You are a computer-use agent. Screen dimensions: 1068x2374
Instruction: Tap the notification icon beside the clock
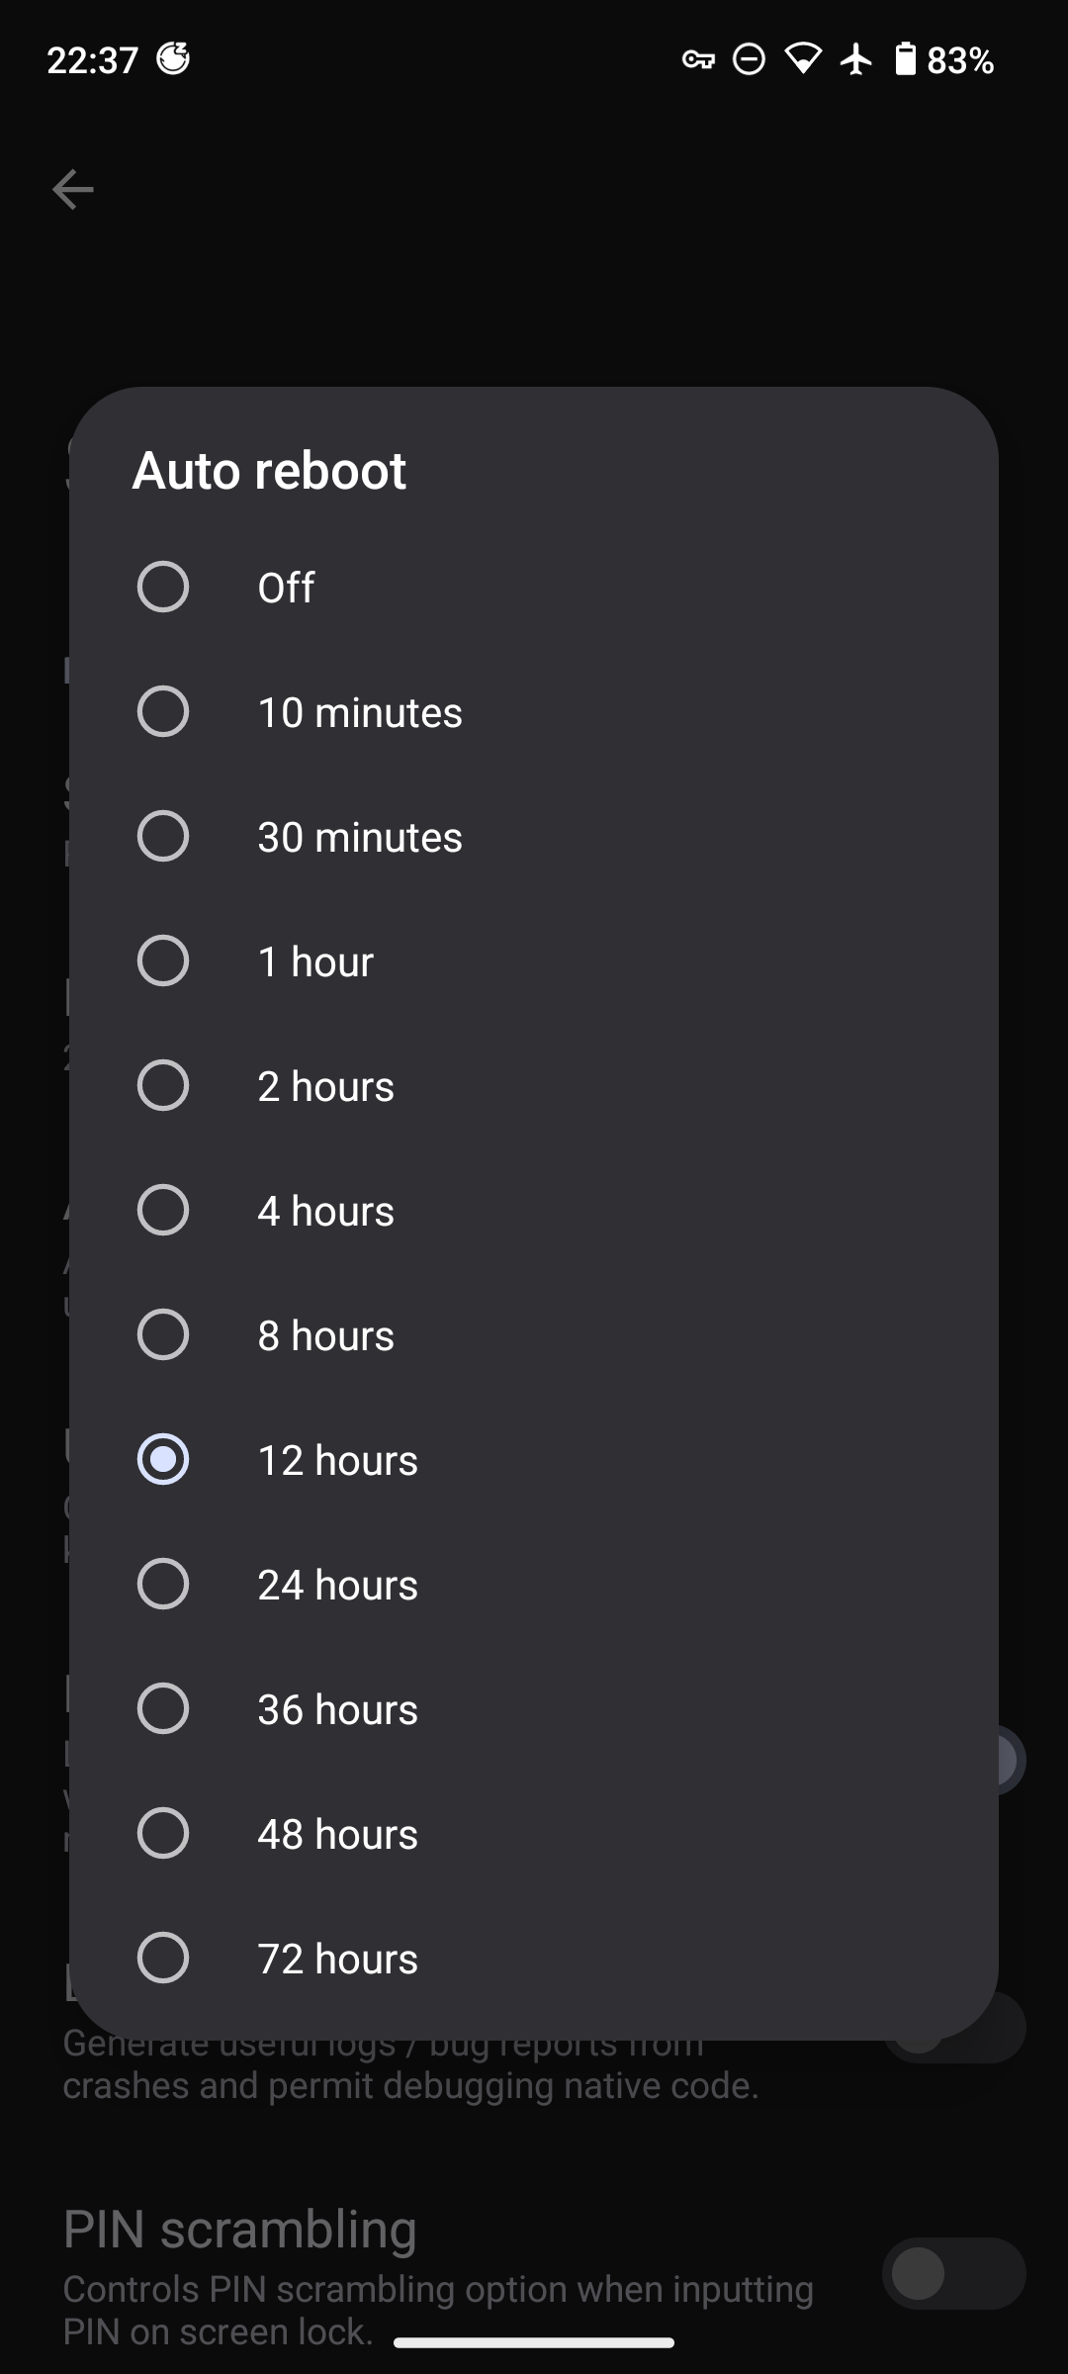point(173,59)
